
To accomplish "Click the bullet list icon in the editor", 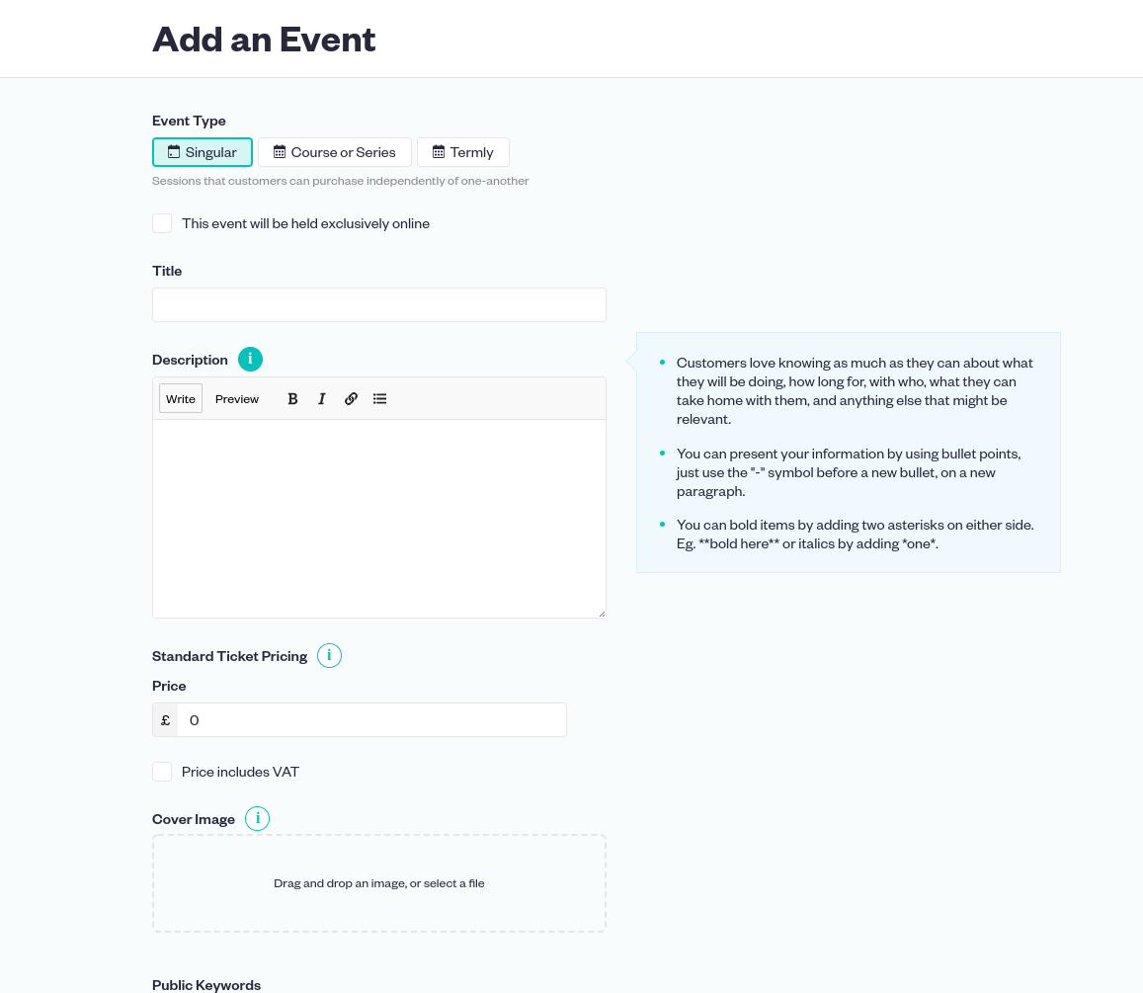I will click(380, 398).
